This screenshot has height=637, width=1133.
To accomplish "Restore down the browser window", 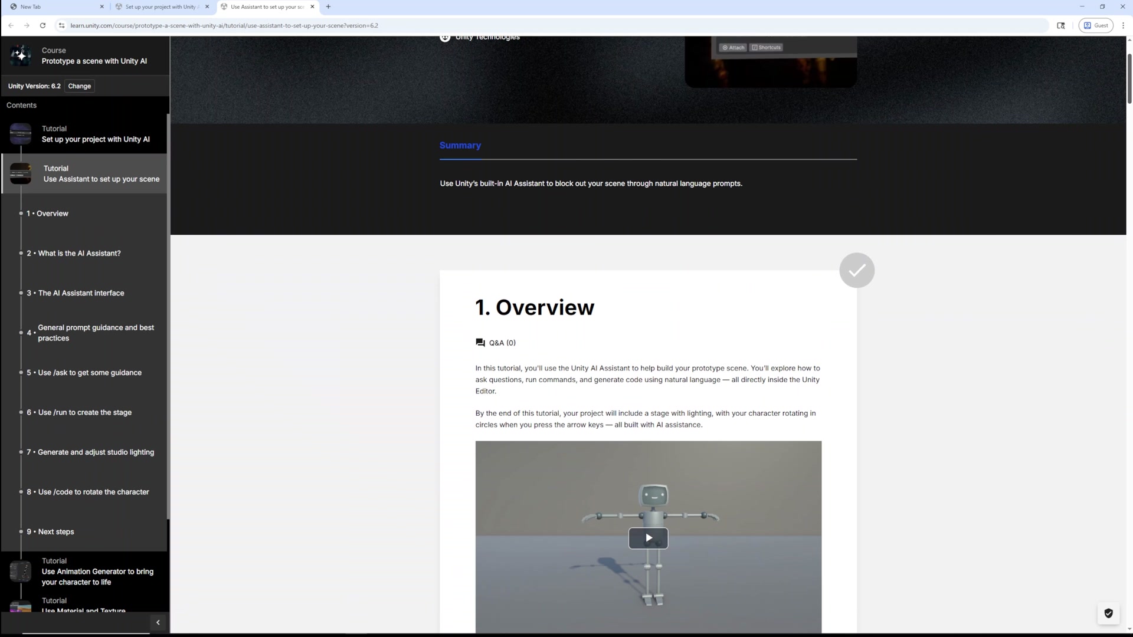I will [x=1102, y=6].
